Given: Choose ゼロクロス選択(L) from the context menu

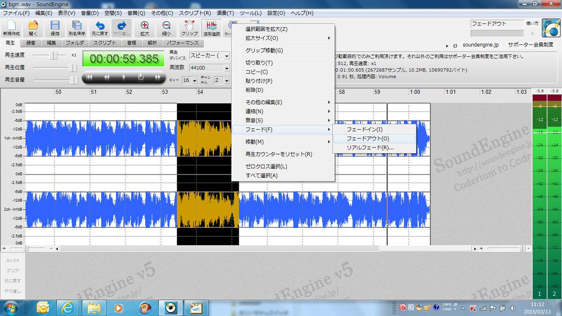Looking at the screenshot, I should [283, 166].
